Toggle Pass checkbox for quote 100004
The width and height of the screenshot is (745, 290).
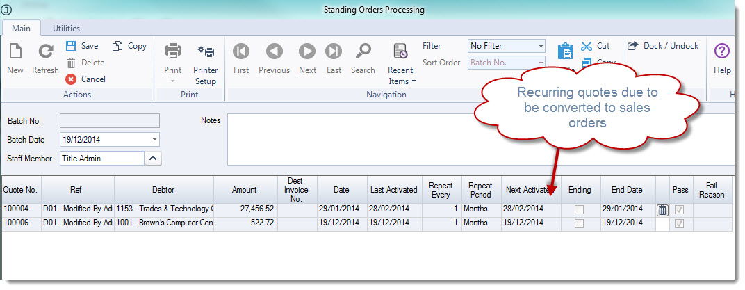(x=680, y=209)
